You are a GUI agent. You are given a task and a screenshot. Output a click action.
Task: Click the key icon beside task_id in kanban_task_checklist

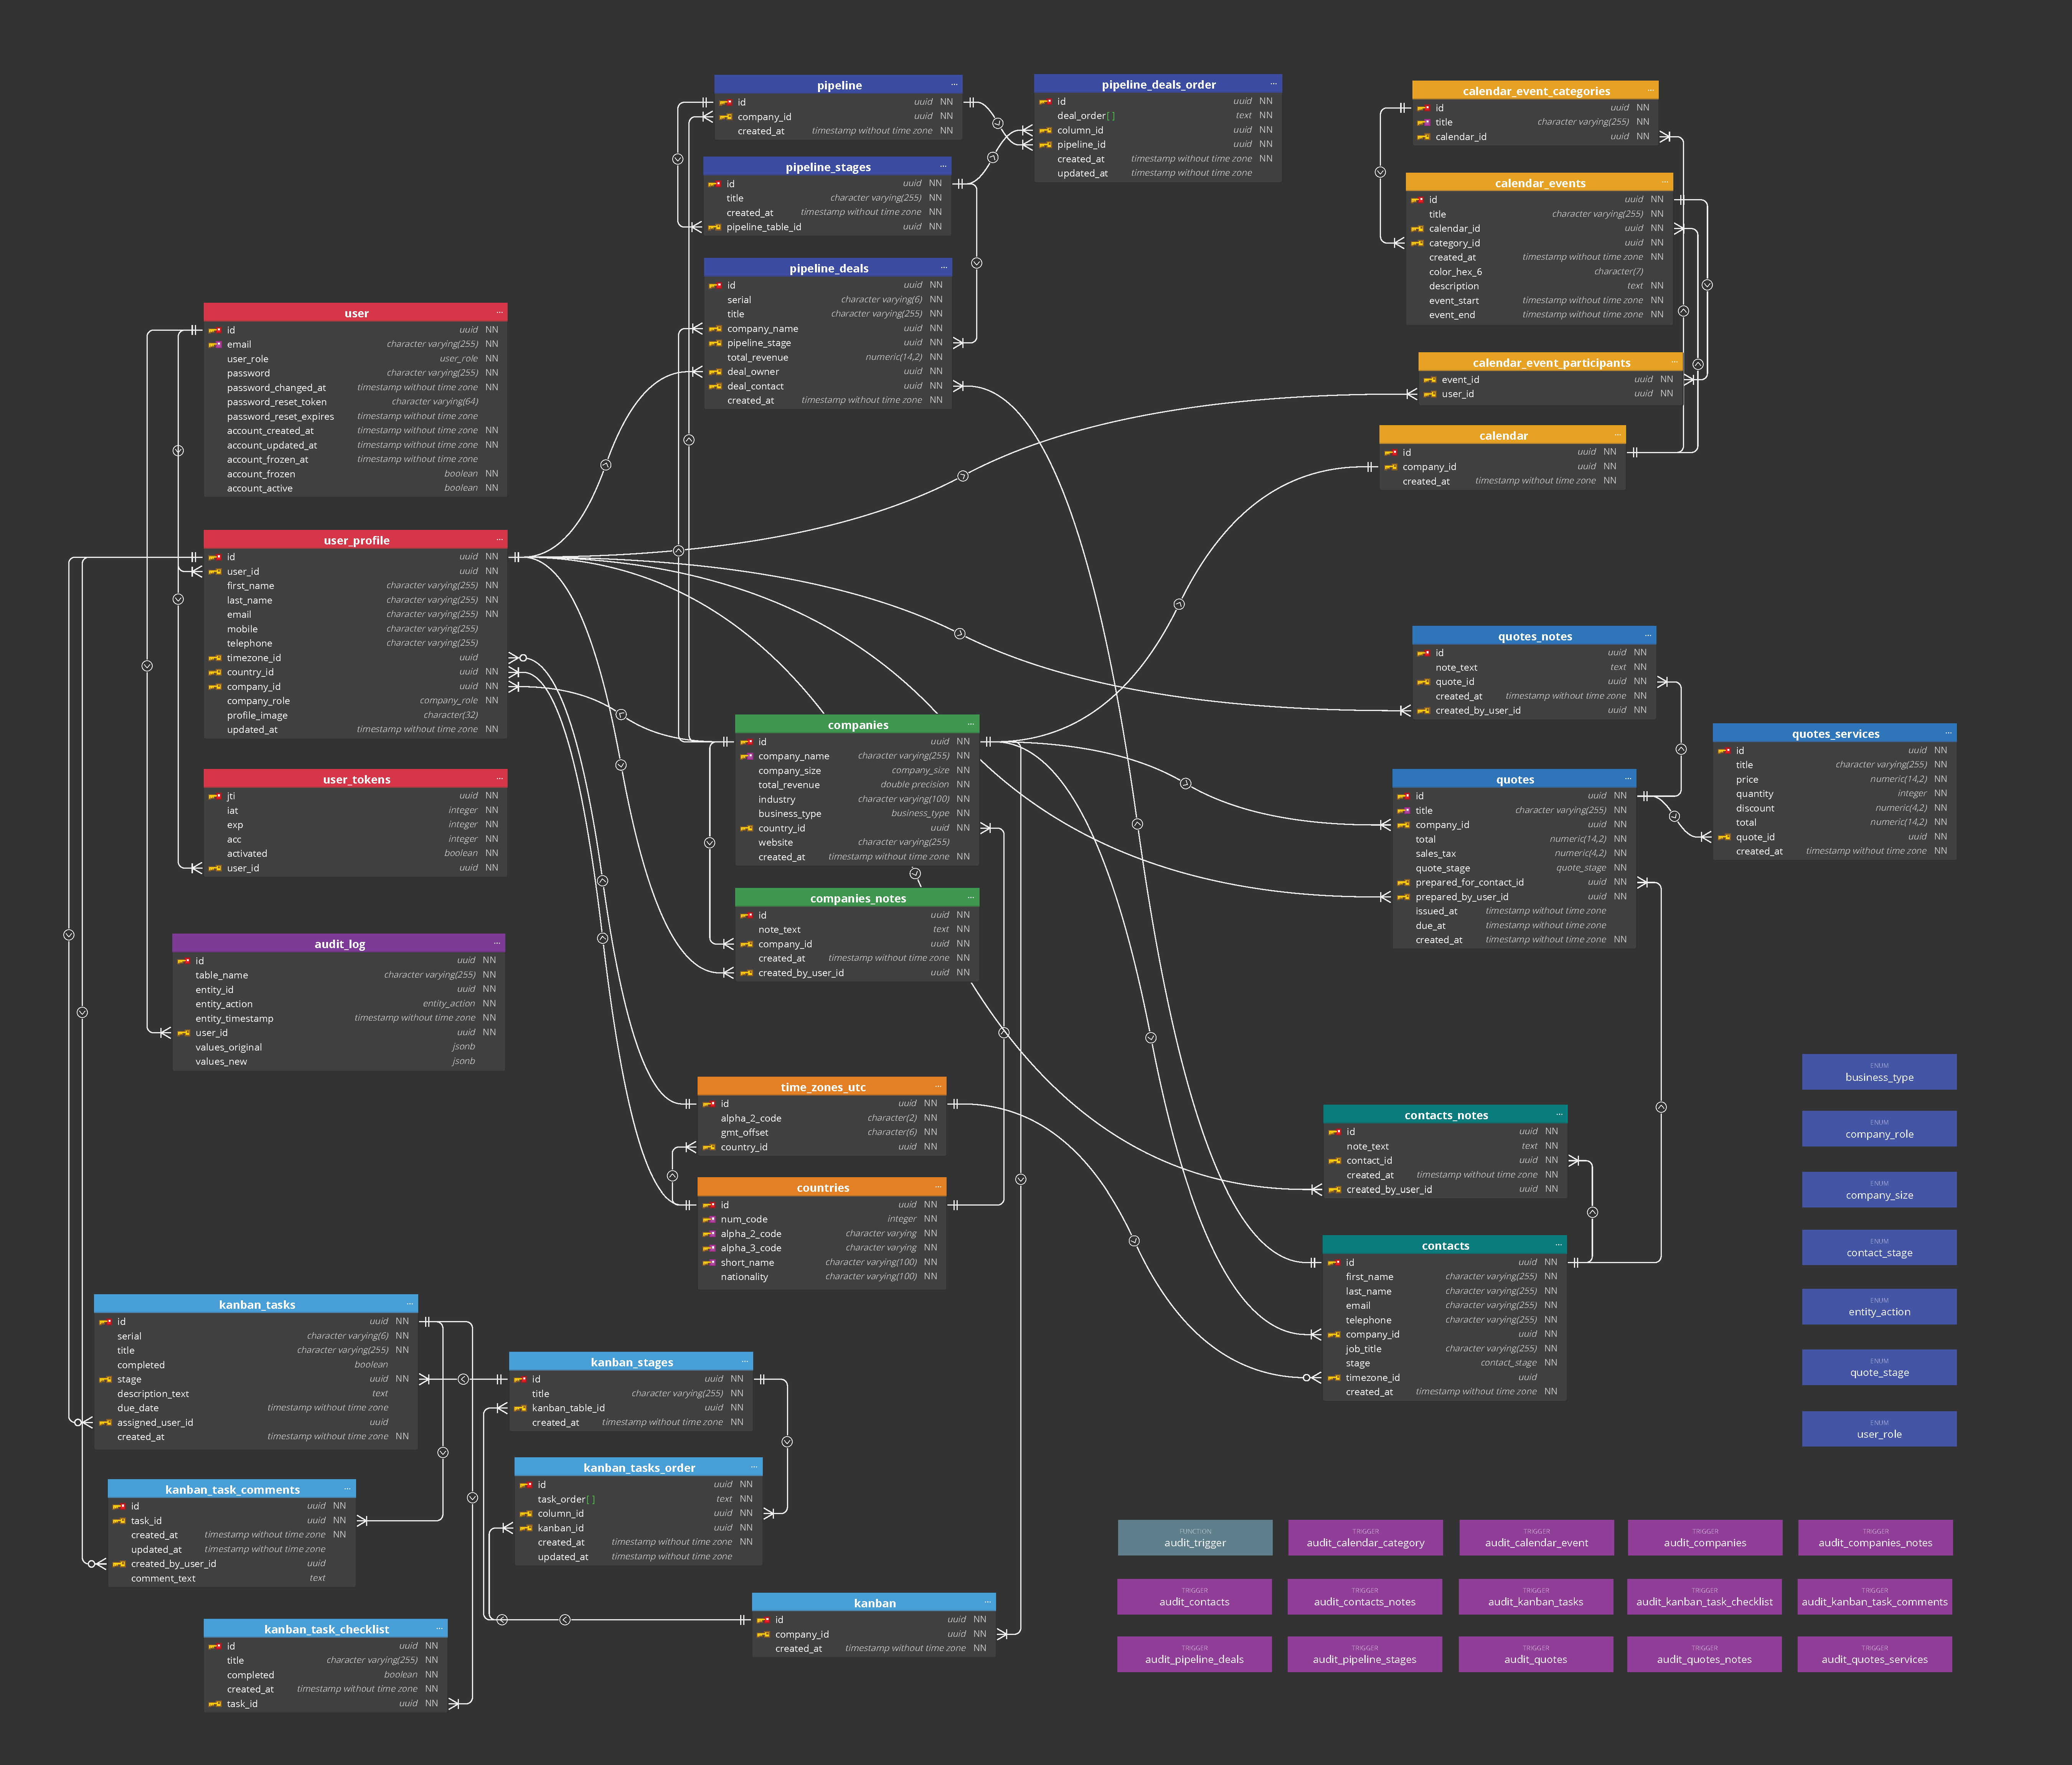tap(215, 1704)
